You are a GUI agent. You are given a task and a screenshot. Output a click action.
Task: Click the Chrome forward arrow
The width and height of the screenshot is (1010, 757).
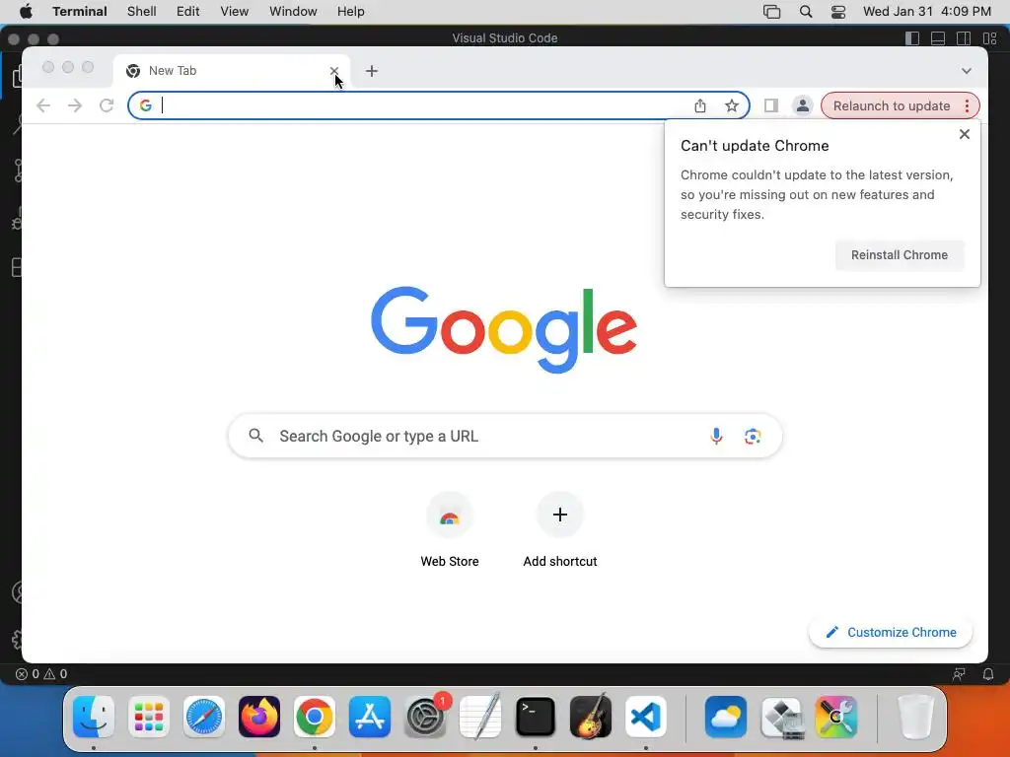[x=75, y=105]
